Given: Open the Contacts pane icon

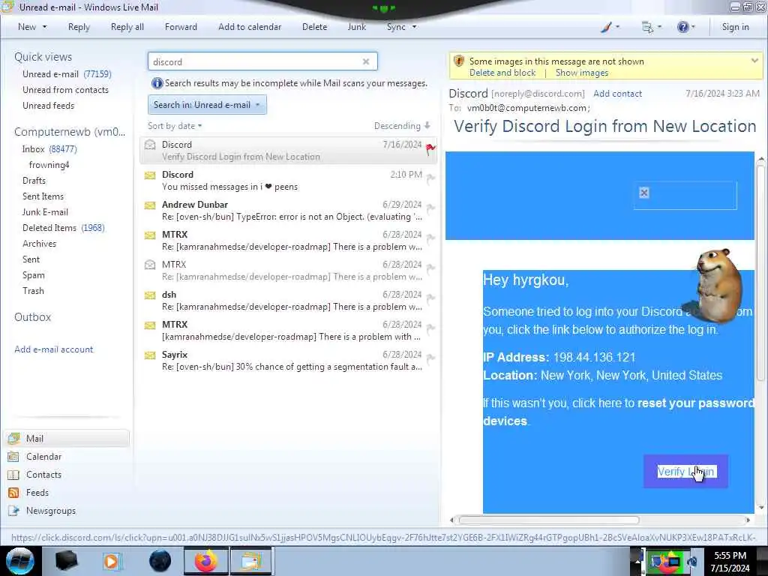Looking at the screenshot, I should 13,475.
